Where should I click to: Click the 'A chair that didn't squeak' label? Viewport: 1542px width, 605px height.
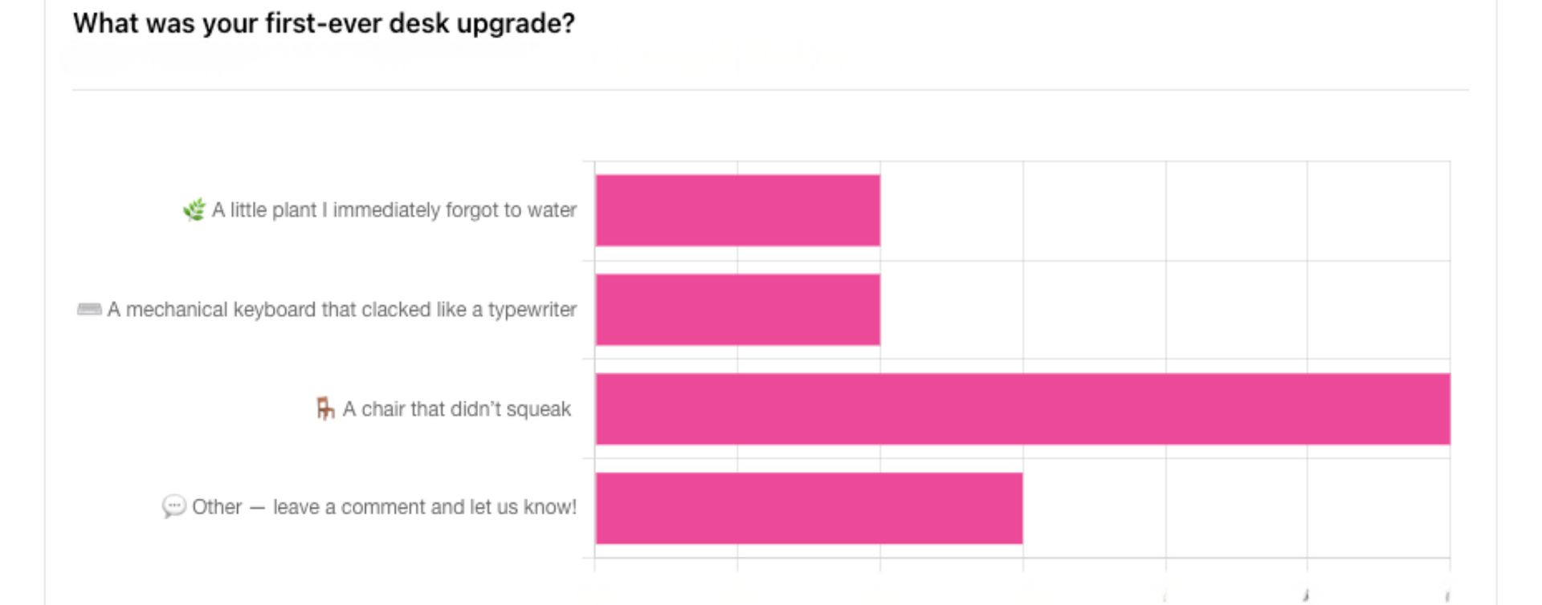(x=456, y=409)
